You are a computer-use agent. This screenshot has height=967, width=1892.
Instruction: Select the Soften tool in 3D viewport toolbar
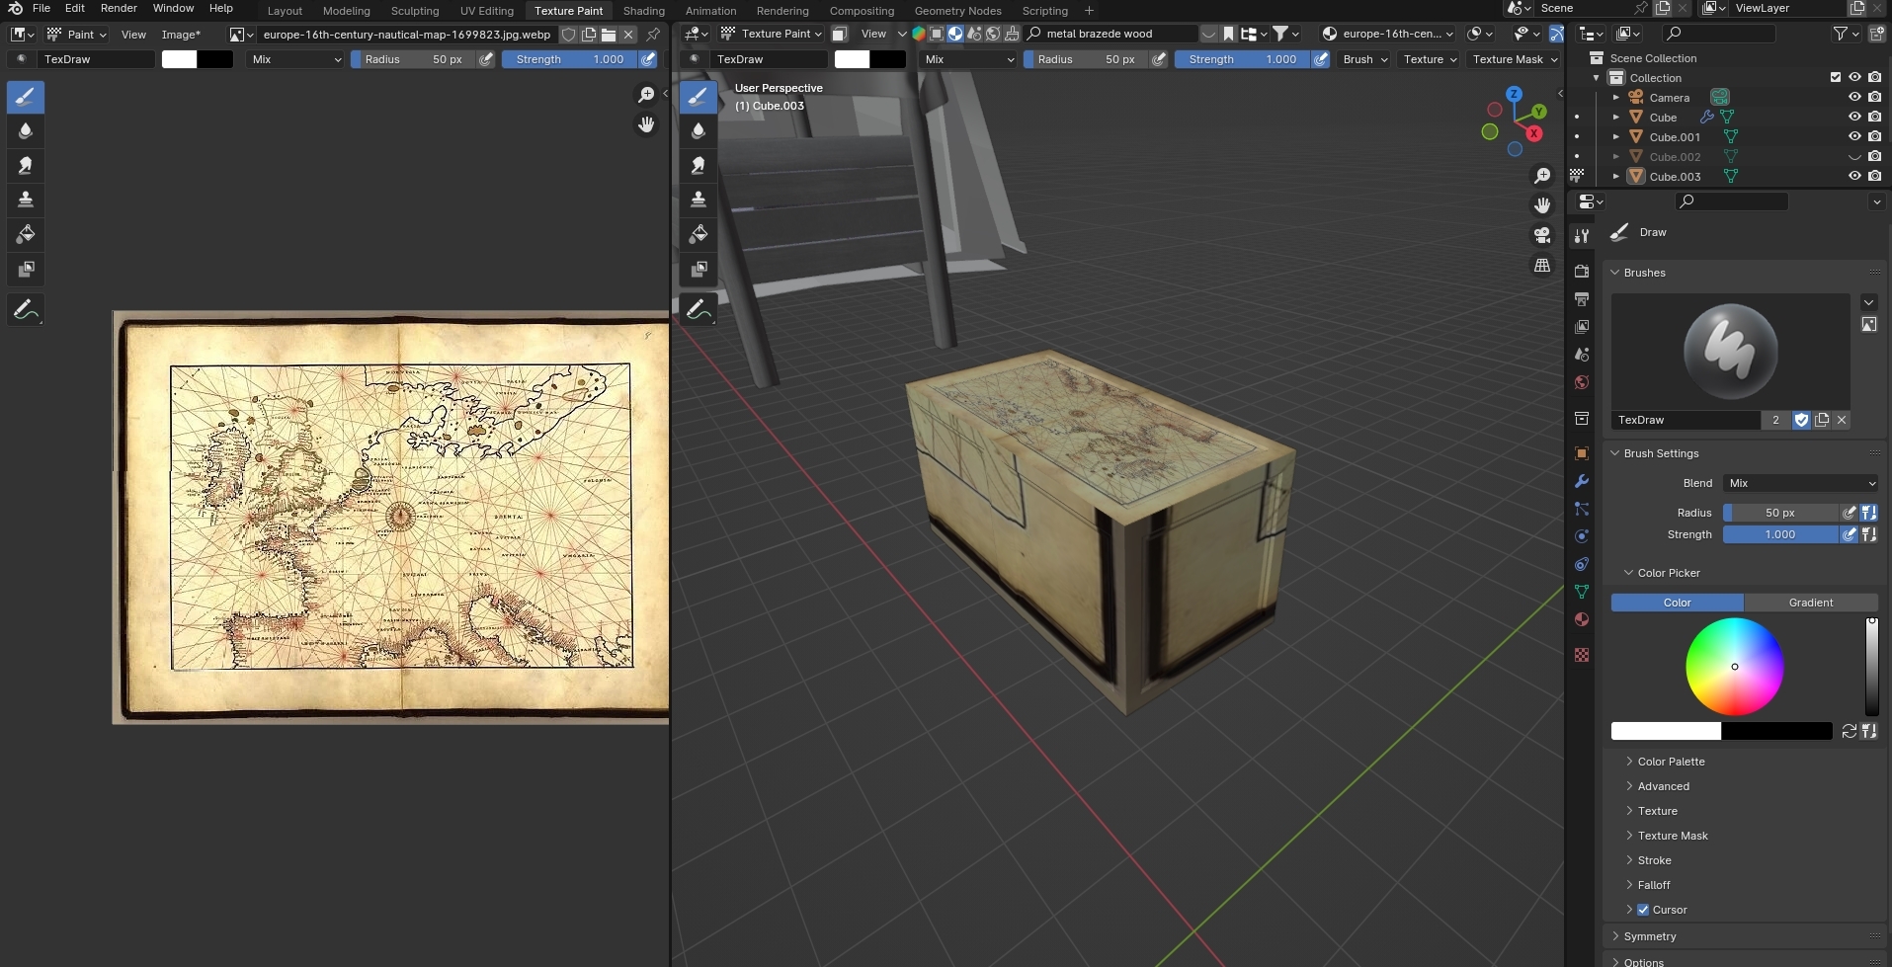699,130
